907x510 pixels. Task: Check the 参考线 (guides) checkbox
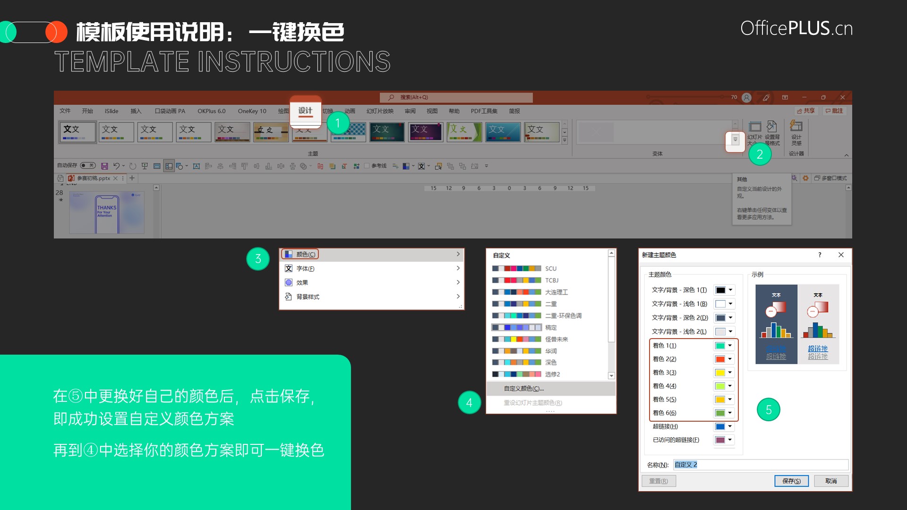click(x=367, y=166)
